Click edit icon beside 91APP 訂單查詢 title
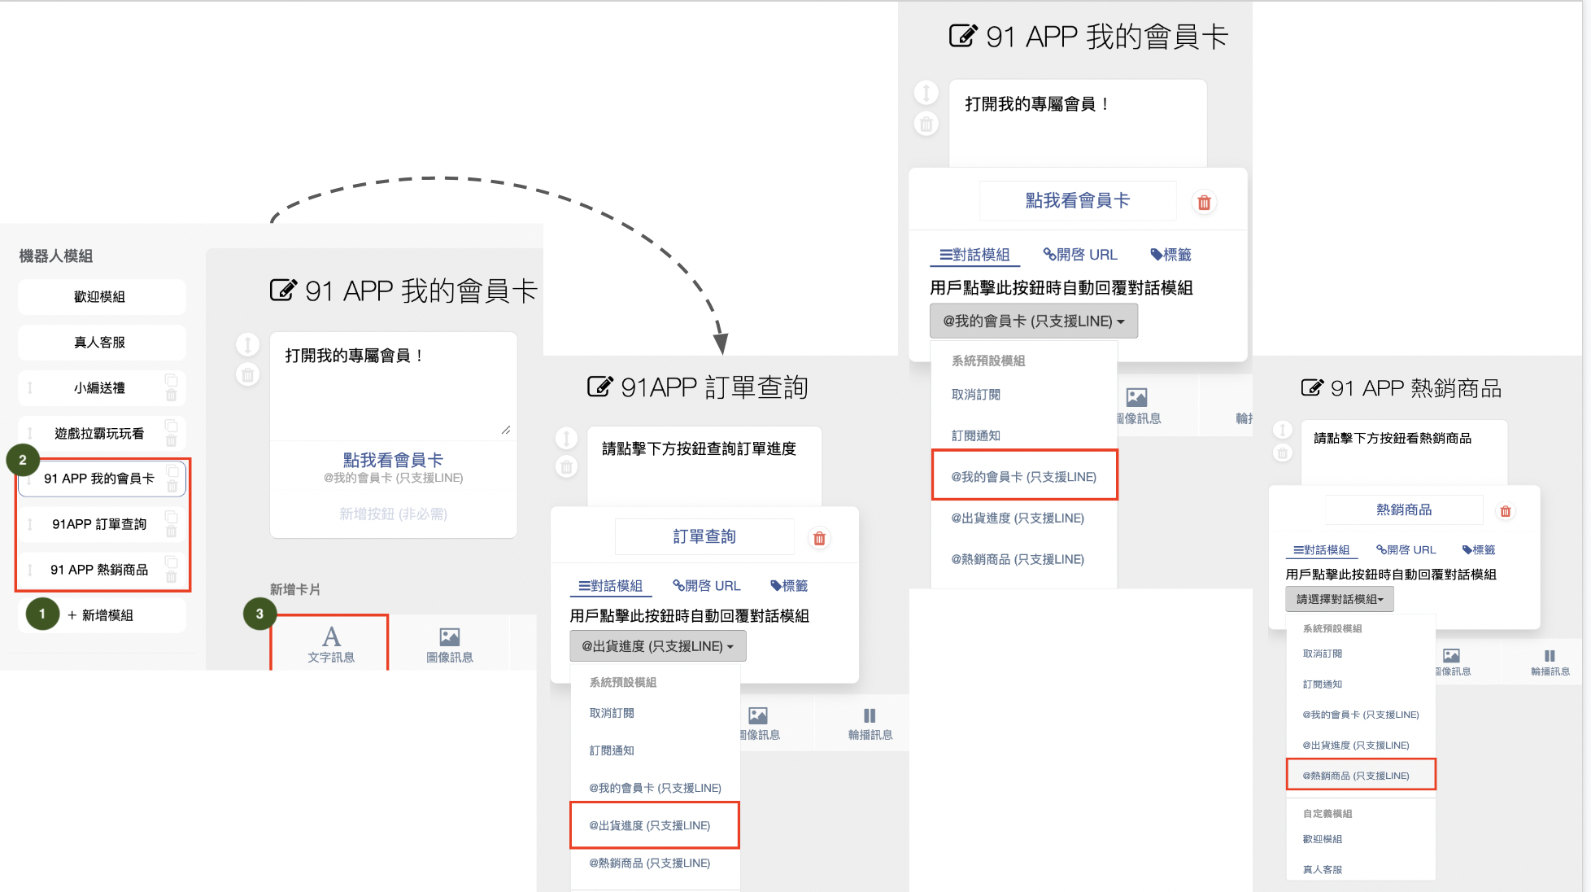 tap(599, 387)
